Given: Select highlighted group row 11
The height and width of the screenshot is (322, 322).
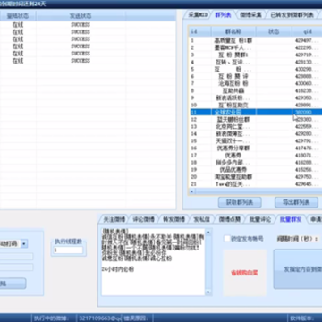Looking at the screenshot, I should point(256,112).
